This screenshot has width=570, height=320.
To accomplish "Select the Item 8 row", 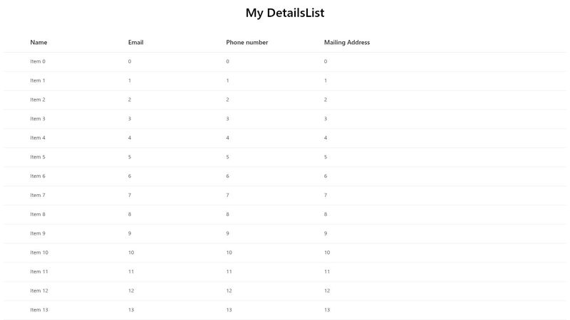I will coord(38,215).
